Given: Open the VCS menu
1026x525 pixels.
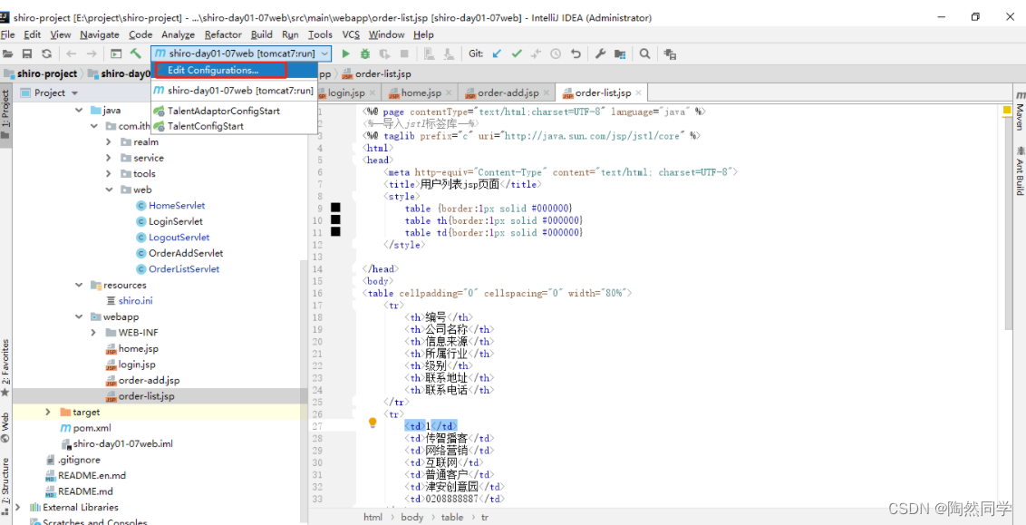Looking at the screenshot, I should (x=352, y=34).
